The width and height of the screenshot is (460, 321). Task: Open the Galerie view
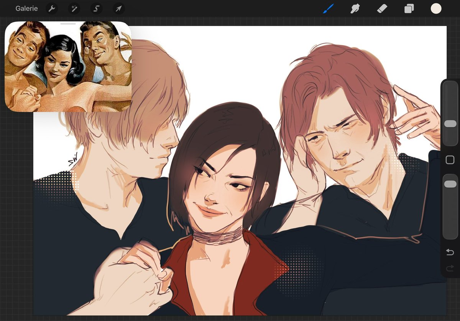pos(26,8)
